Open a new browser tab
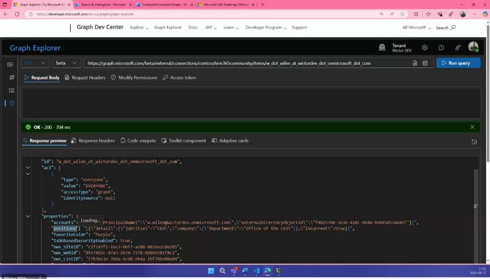The image size is (490, 279). click(263, 5)
